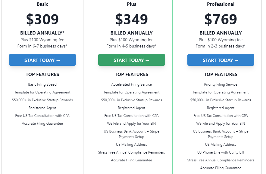
Task: Click Accelerated Filing Service feature in Plus
Action: pyautogui.click(x=131, y=84)
